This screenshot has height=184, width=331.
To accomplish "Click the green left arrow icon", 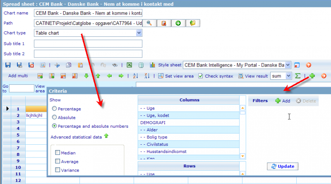I will (x=109, y=76).
